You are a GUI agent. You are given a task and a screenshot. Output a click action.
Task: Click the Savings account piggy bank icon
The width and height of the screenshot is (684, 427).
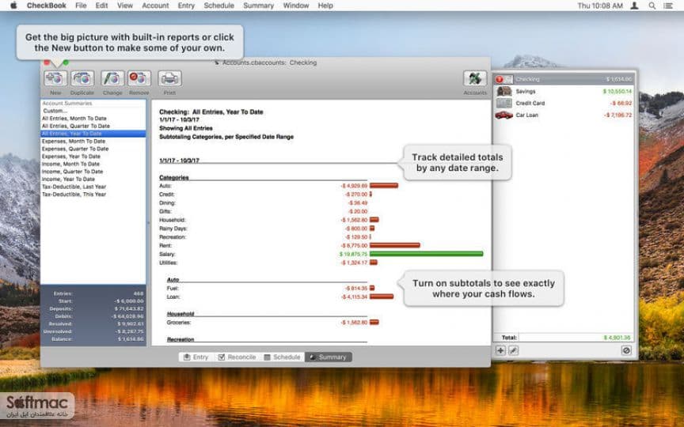pyautogui.click(x=503, y=92)
